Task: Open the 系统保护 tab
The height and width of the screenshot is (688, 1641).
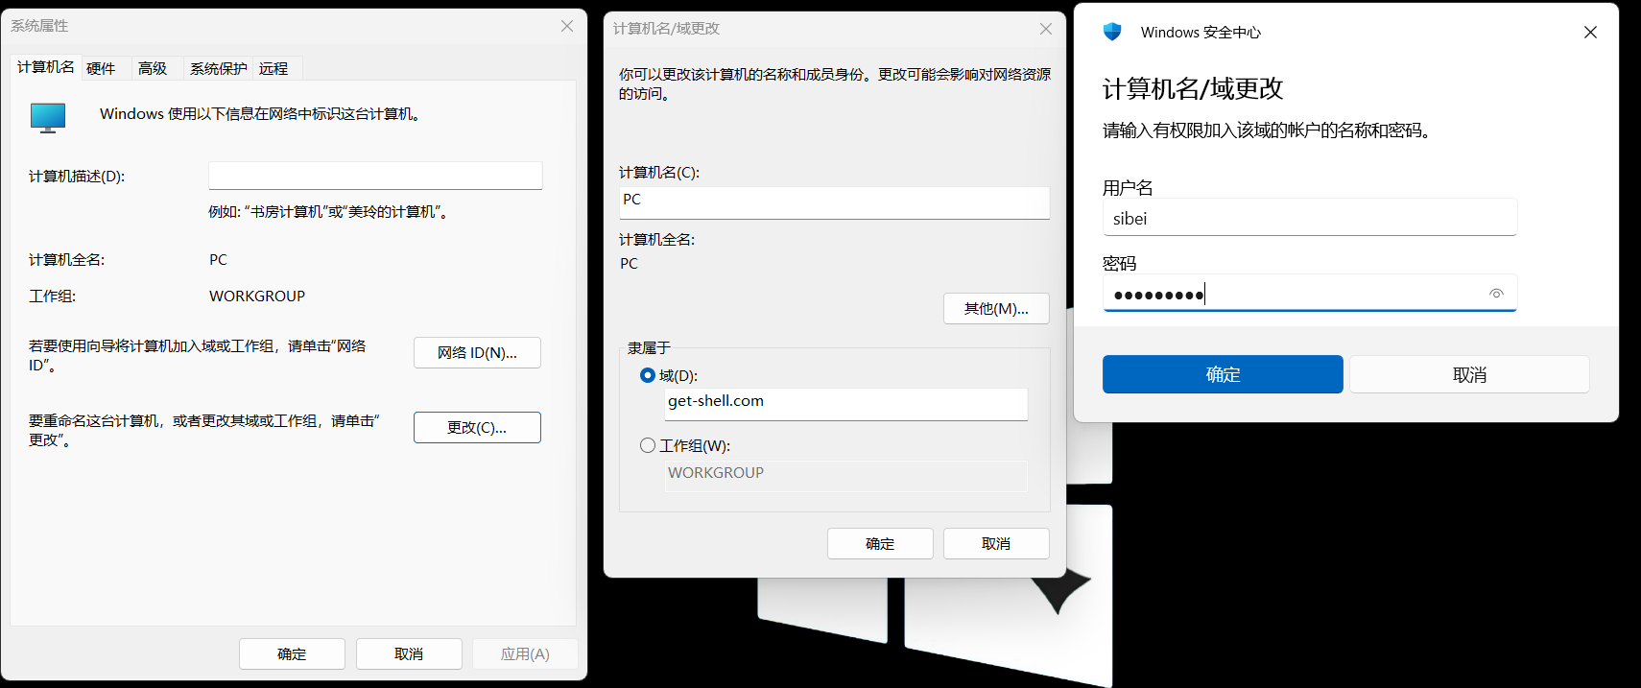Action: (x=218, y=69)
